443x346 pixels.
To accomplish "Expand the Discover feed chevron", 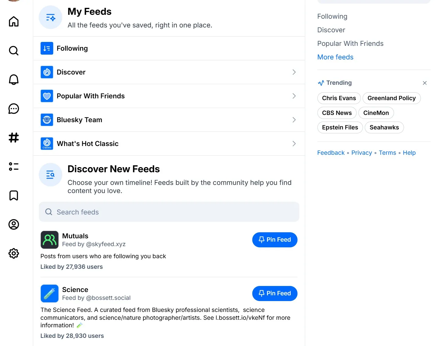I will click(x=294, y=72).
